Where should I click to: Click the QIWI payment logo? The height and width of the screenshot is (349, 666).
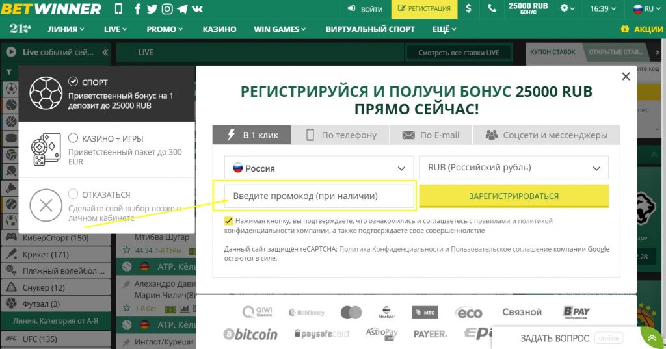[x=258, y=312]
